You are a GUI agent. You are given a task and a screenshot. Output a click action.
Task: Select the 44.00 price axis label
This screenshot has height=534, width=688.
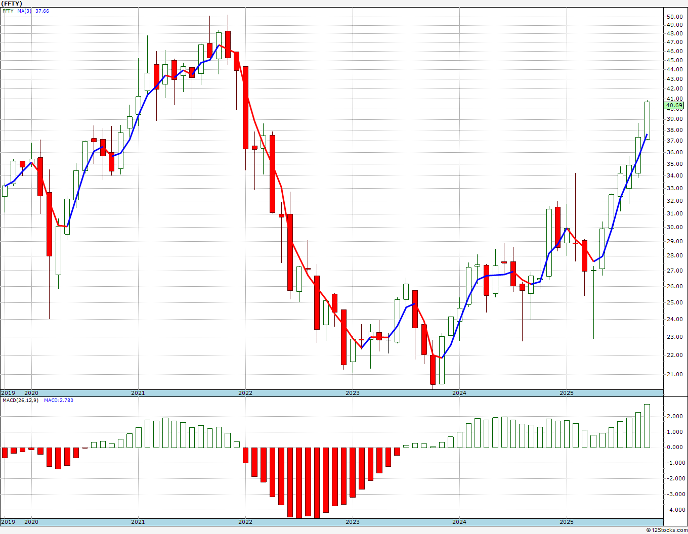(x=674, y=69)
